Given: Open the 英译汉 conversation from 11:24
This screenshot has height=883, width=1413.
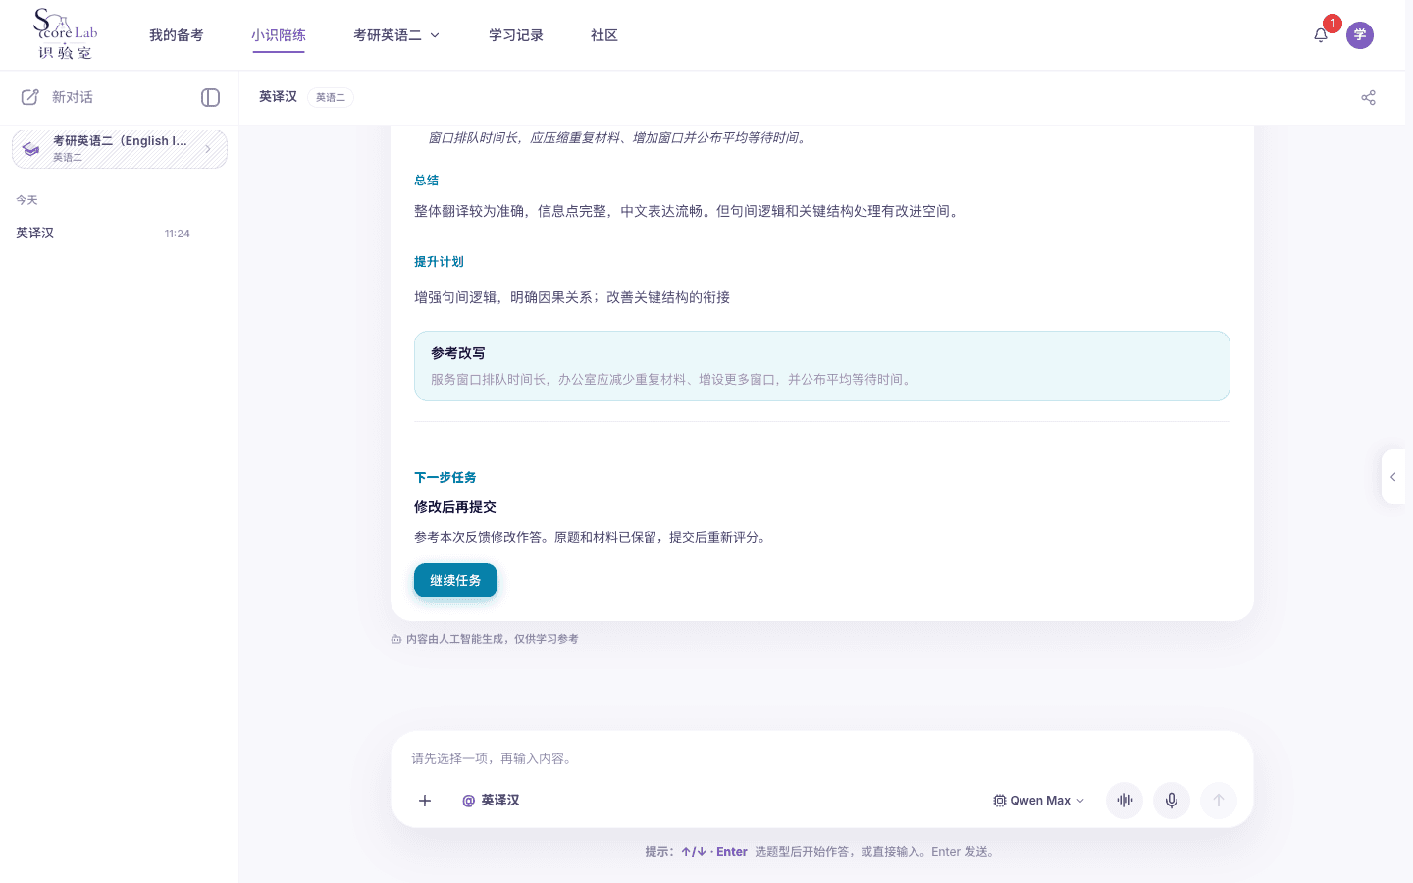Looking at the screenshot, I should click(x=103, y=234).
